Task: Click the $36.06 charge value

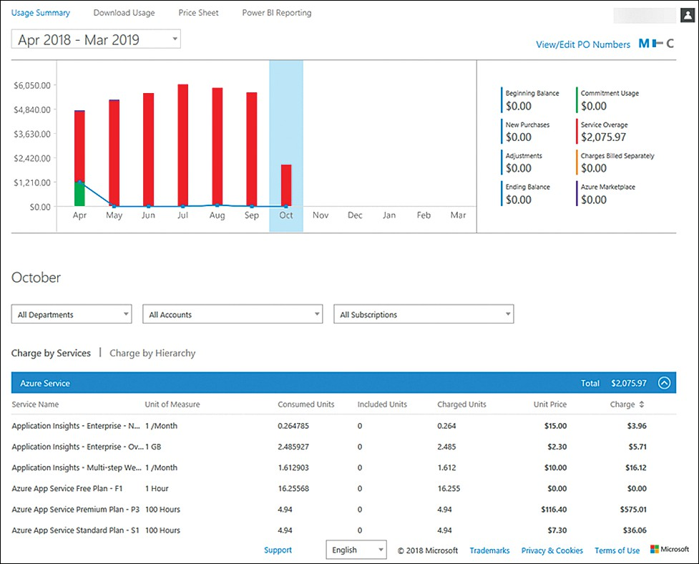Action: point(635,530)
